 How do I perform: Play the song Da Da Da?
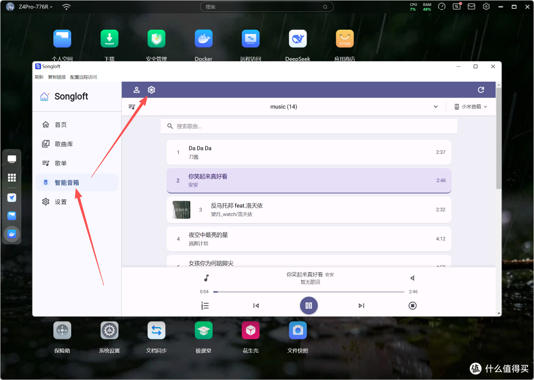pos(309,152)
